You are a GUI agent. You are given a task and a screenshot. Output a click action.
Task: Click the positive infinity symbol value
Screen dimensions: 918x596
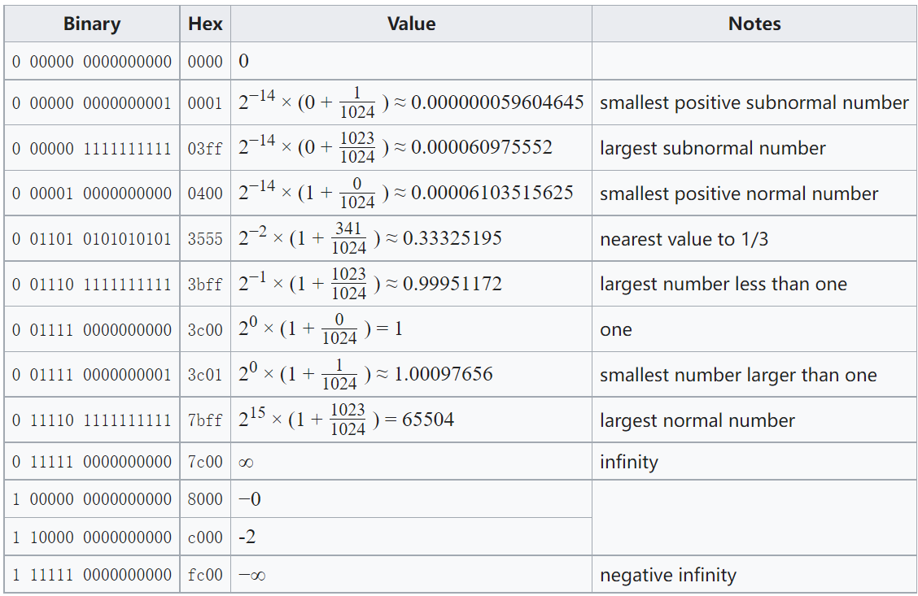pos(246,463)
